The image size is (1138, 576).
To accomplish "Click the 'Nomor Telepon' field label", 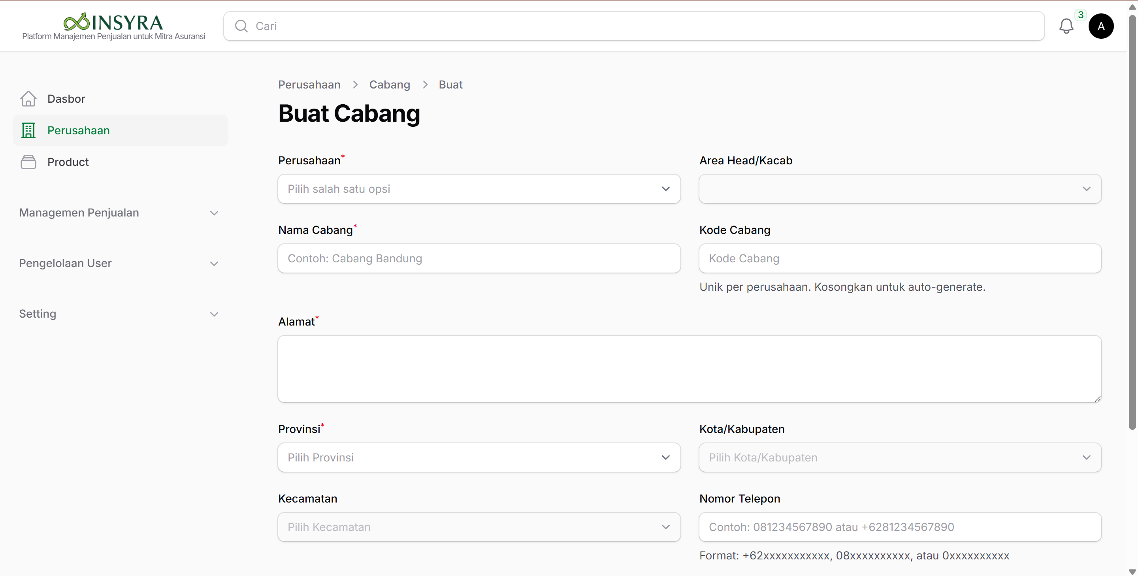I will (x=740, y=499).
